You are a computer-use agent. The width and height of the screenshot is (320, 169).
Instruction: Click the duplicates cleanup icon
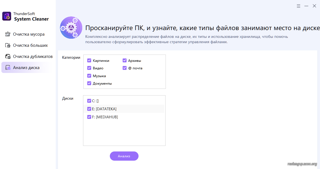pyautogui.click(x=8, y=57)
